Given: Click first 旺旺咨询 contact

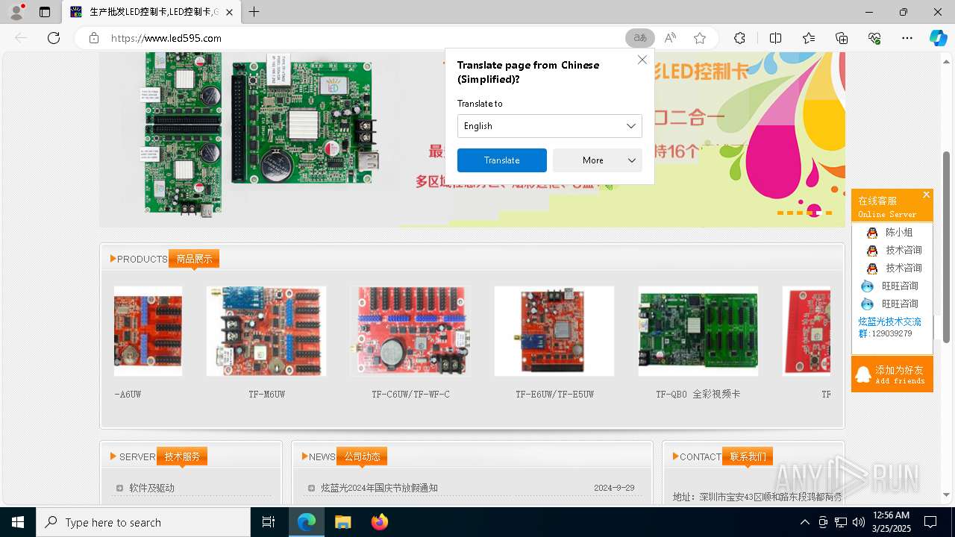Looking at the screenshot, I should coord(889,286).
